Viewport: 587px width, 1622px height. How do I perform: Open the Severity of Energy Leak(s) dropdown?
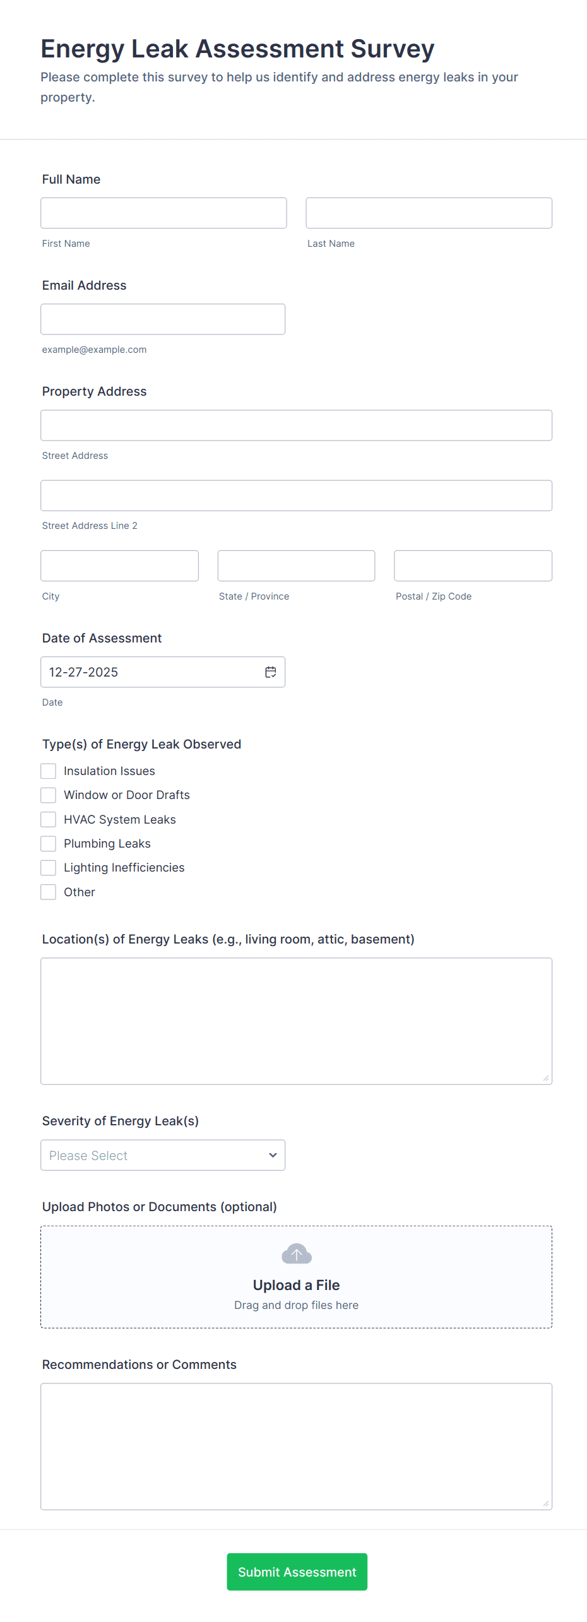pos(163,1155)
